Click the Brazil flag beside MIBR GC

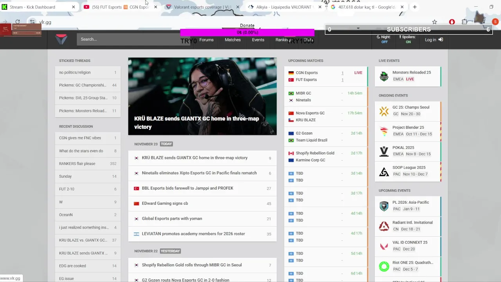point(291,93)
